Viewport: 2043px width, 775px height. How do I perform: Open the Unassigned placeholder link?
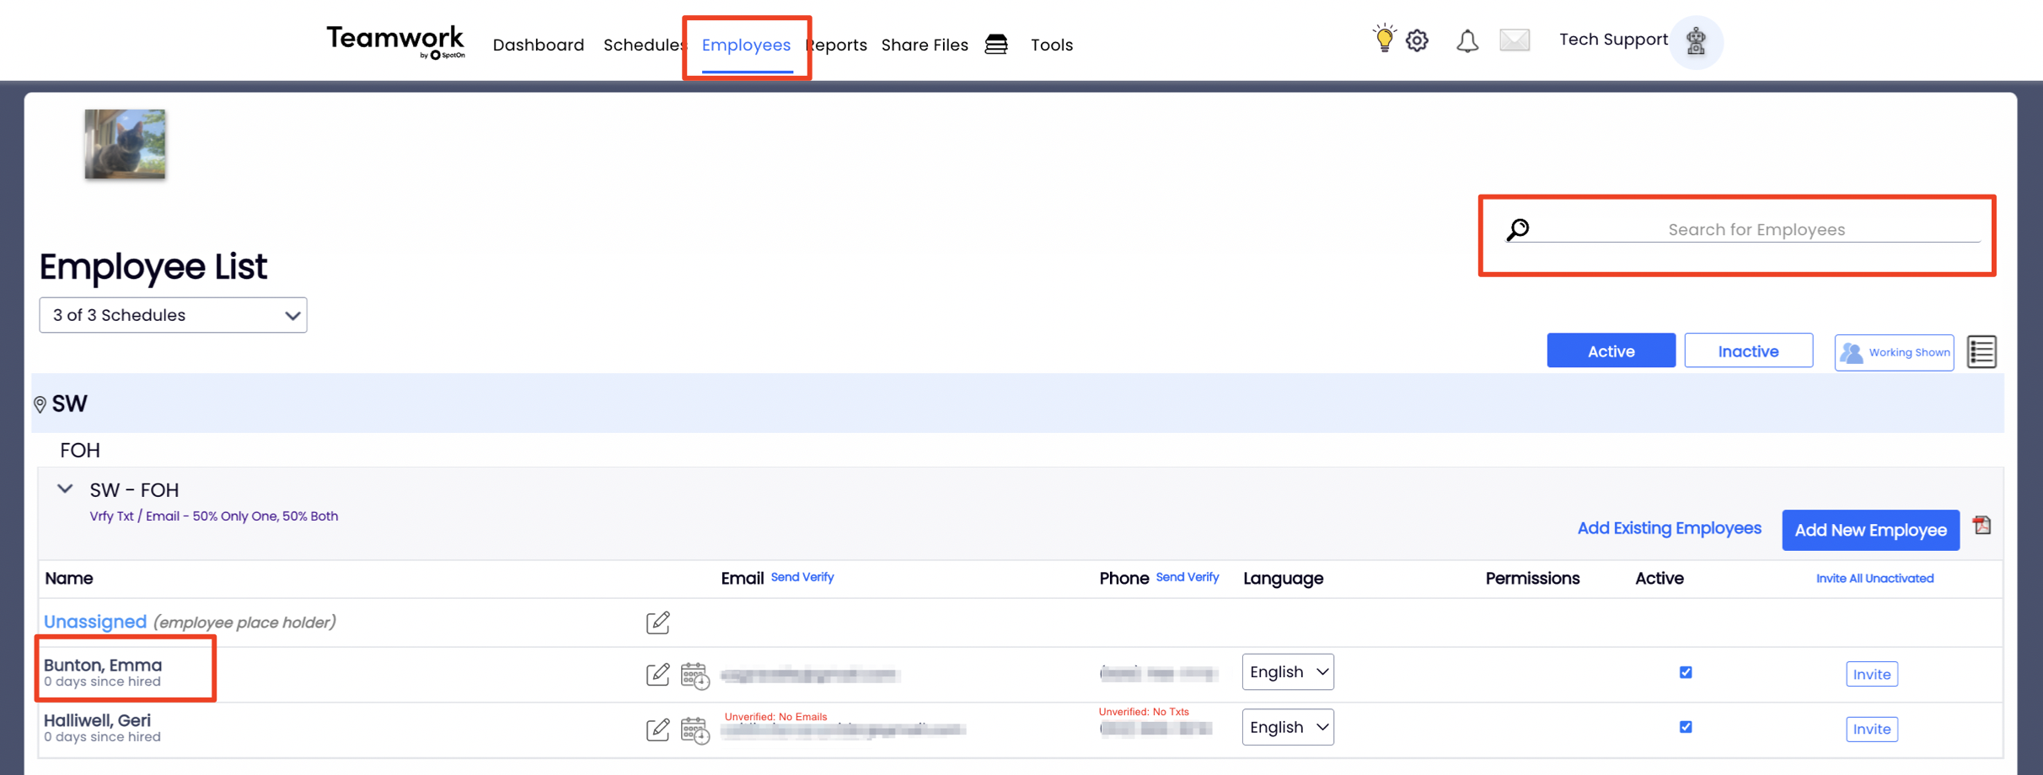click(x=95, y=622)
